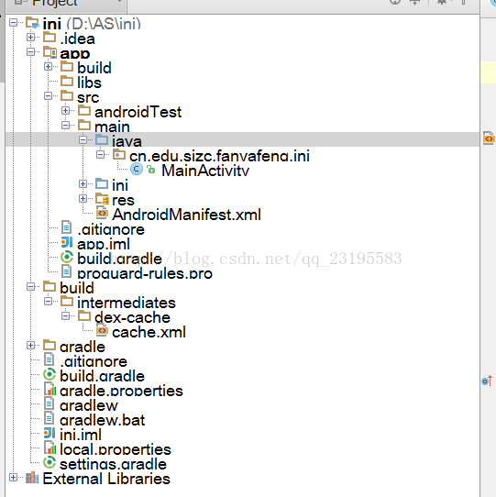The width and height of the screenshot is (496, 497).
Task: Click the AndroidManifest.xml file icon
Action: (102, 213)
